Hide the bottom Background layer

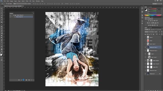(145, 74)
